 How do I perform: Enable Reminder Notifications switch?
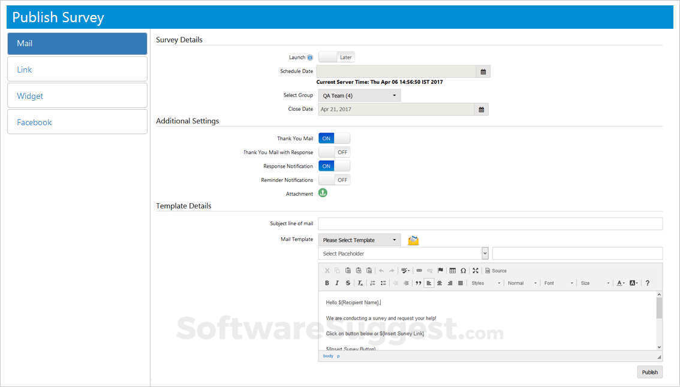(x=335, y=180)
